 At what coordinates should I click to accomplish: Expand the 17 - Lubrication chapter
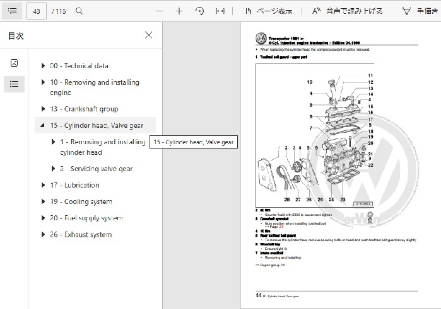[43, 185]
